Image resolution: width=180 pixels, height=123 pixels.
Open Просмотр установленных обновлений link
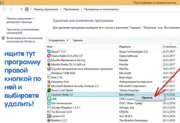click(23, 31)
